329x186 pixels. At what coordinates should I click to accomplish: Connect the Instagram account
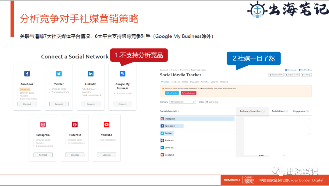[43, 155]
